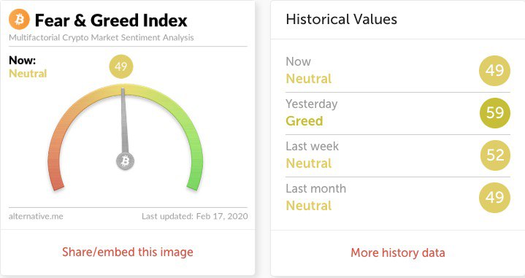Click the gauge needle pointer
Screen dimensions: 525x278
click(124, 120)
